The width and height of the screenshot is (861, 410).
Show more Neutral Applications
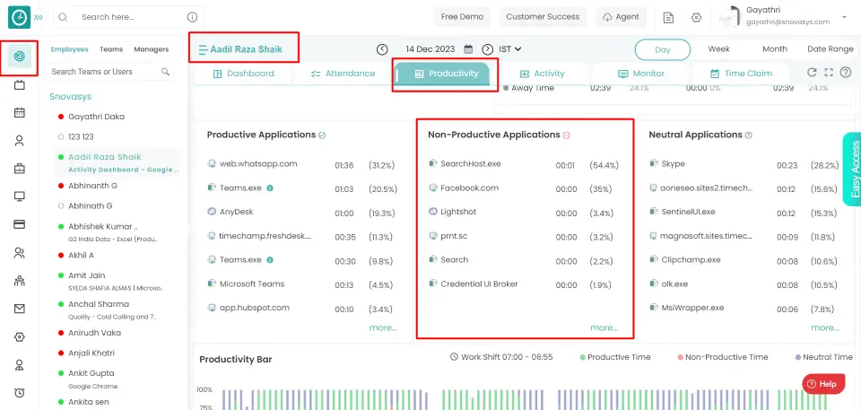825,327
